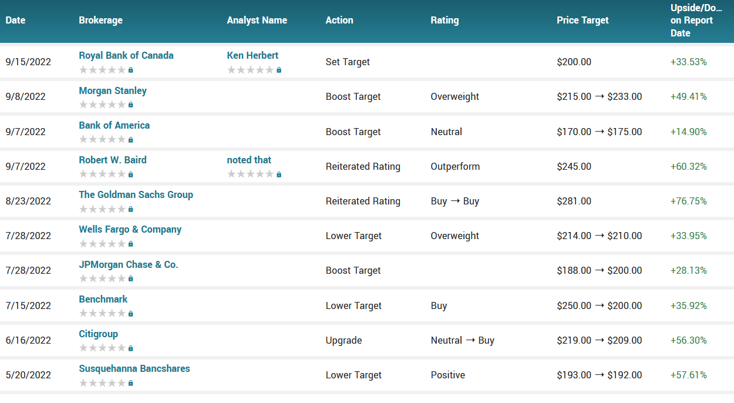Select price target '$215.00 → $233.00'

tap(599, 96)
